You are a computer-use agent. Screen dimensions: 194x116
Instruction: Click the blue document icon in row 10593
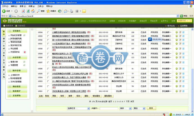tap(184, 36)
